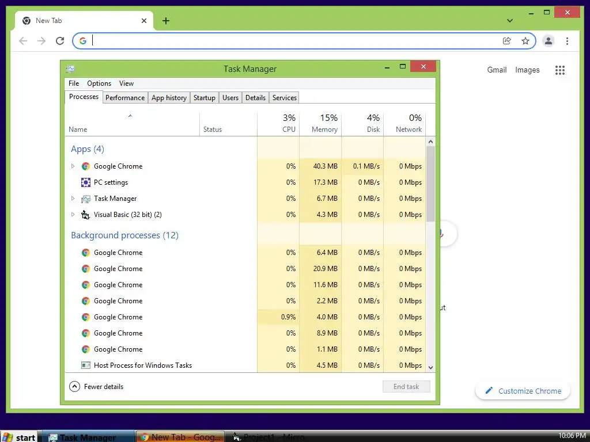Open the Gmail link

(497, 70)
